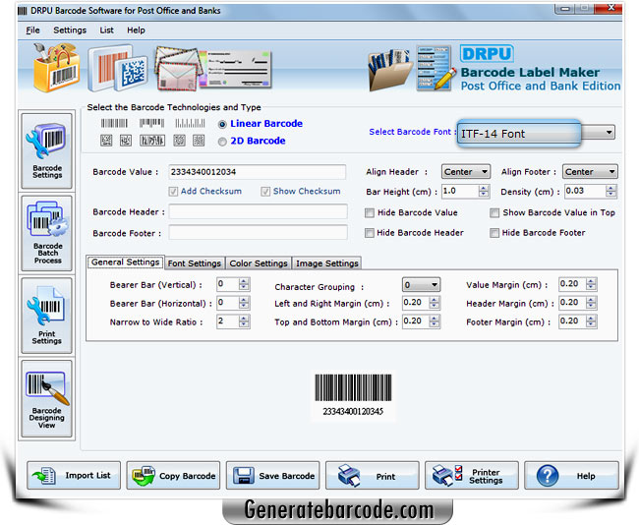Switch to Barcode Designing View
Image resolution: width=639 pixels, height=525 pixels.
(47, 398)
